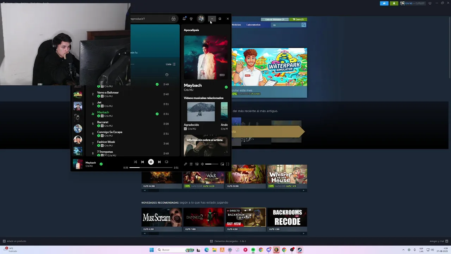451x254 pixels.
Task: Open the Apocalipsis album cover art
Action: point(206,58)
